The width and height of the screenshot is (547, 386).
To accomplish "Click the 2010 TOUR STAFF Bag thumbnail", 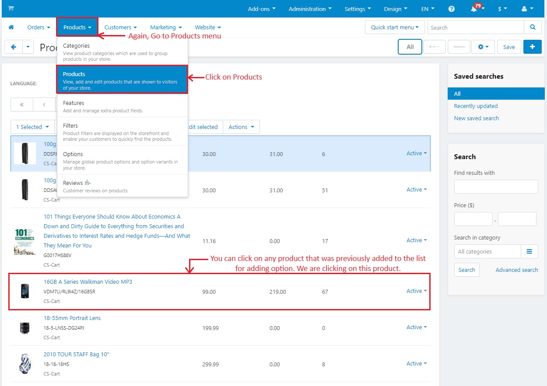I will pyautogui.click(x=25, y=364).
